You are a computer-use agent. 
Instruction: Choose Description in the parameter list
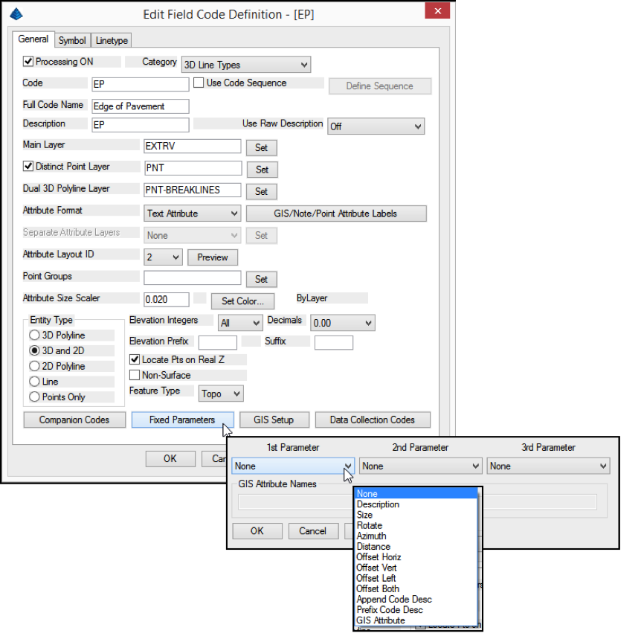(416, 504)
